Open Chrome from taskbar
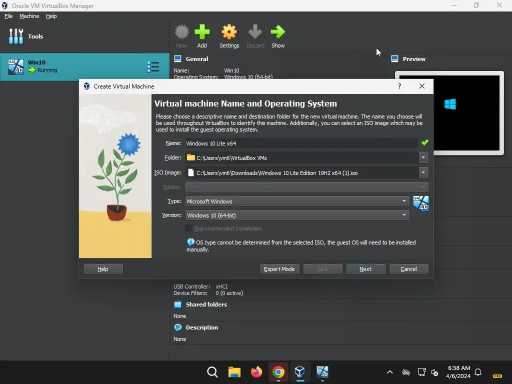512x384 pixels. [x=278, y=372]
